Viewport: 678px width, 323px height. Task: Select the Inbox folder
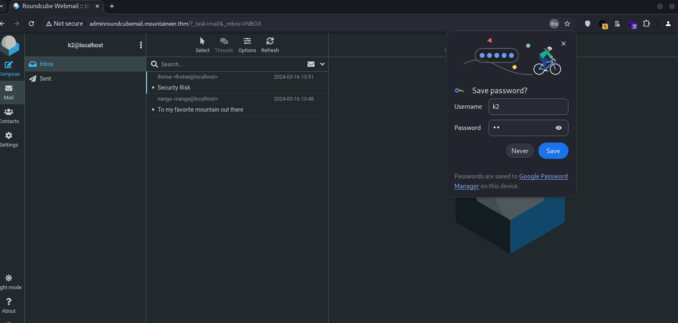46,64
